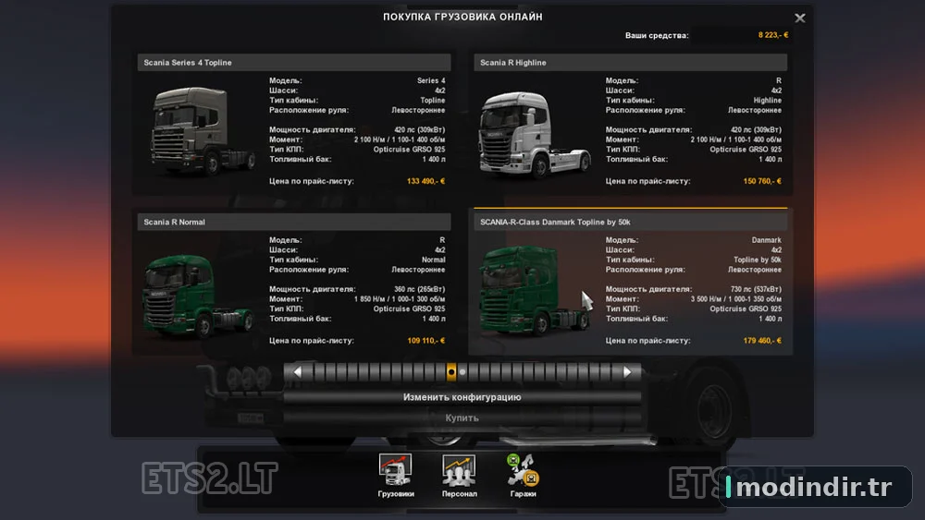Click the 3 500 Н/м torque value
The image size is (925, 520).
point(736,299)
